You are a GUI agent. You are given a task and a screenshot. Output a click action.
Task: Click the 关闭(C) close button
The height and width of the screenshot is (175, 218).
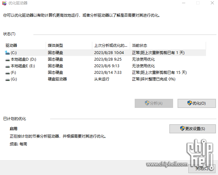[202, 169]
